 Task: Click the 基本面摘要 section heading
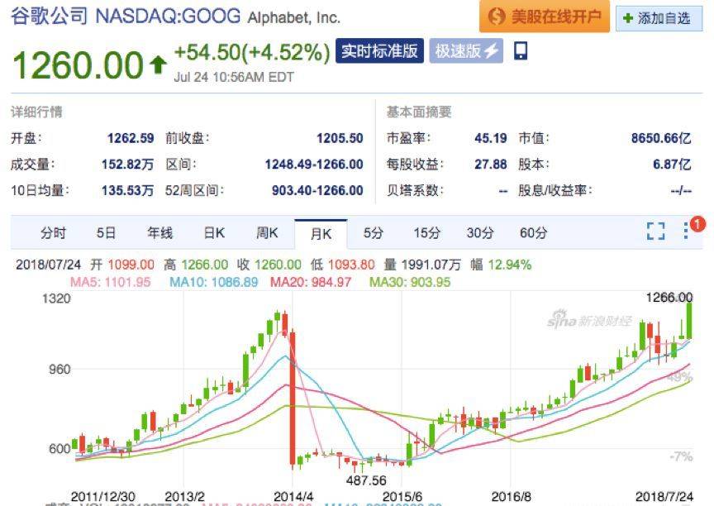tap(419, 112)
